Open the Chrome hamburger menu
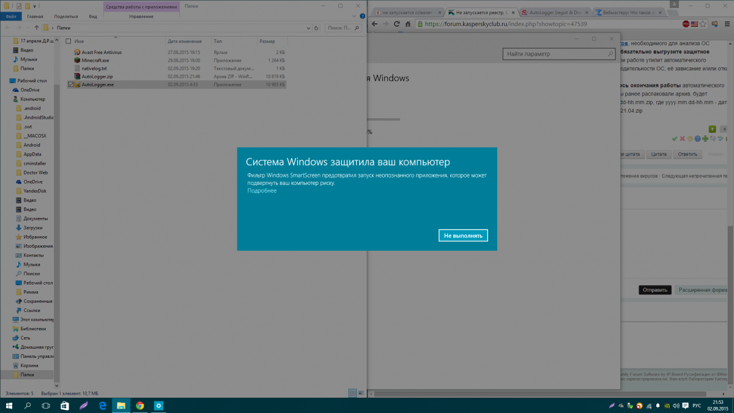 (727, 24)
